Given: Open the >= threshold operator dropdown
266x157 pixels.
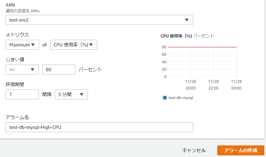Looking at the screenshot, I should coord(22,70).
